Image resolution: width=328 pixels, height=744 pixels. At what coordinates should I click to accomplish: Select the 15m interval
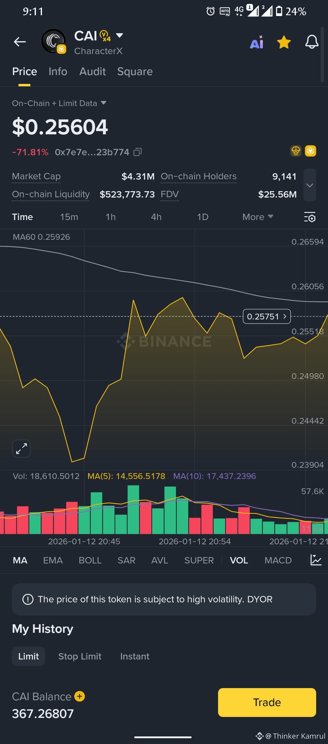click(x=69, y=217)
